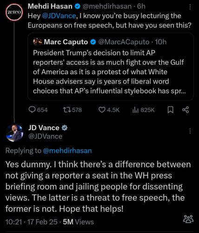The height and width of the screenshot is (233, 199).
Task: Click the JD Vance display name
Action: (x=44, y=128)
